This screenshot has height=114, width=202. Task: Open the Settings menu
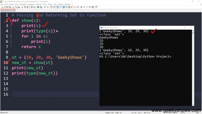click(39, 4)
